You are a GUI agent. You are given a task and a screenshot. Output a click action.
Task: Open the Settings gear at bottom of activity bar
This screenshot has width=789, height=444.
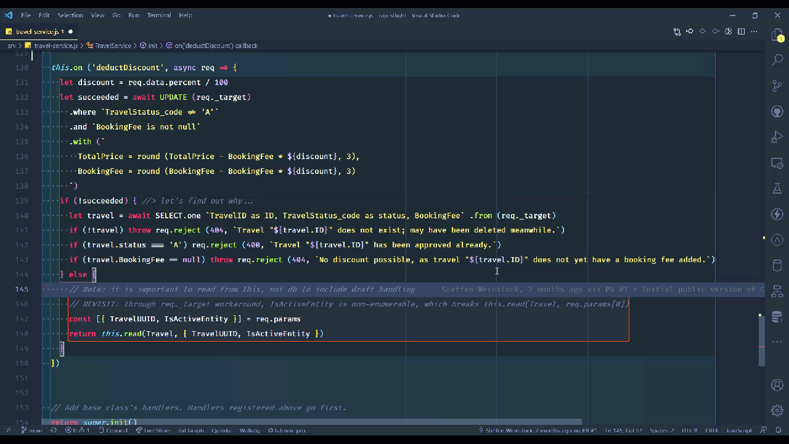tap(777, 409)
